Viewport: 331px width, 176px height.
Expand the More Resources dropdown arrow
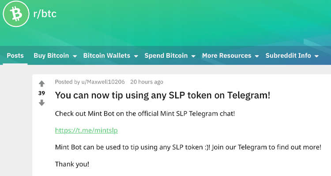pos(257,56)
